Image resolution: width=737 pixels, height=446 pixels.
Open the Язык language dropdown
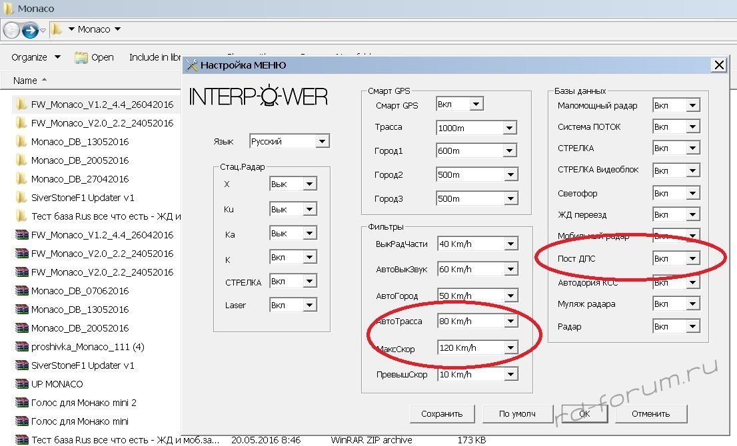(322, 141)
